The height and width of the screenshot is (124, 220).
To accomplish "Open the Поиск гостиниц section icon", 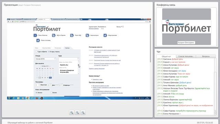I will (38, 40).
